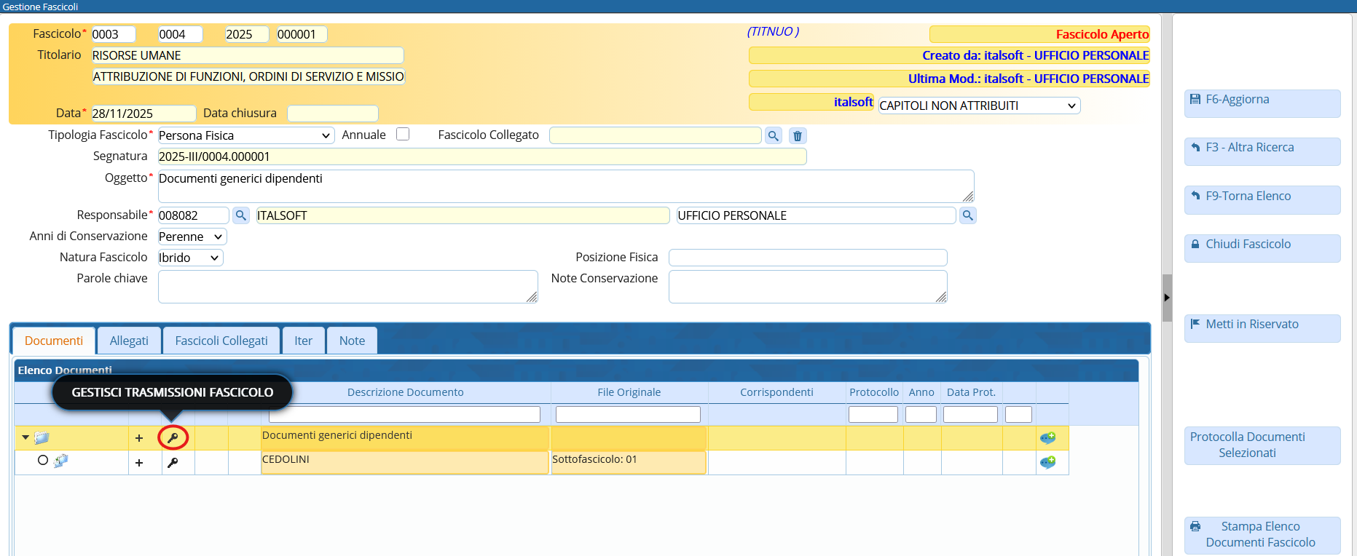Expand the Natura Fascicolo dropdown

[x=190, y=258]
